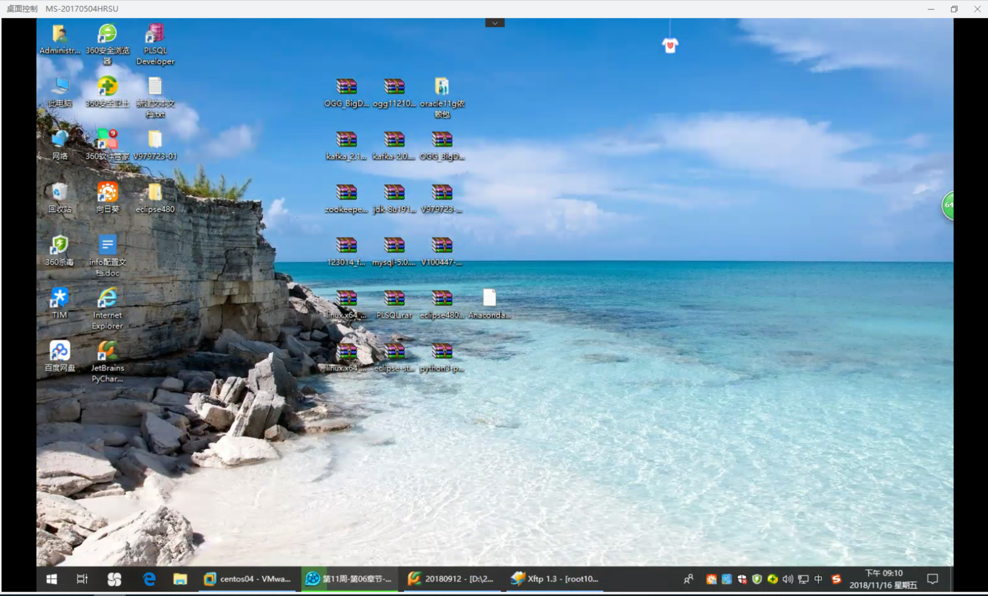Image resolution: width=988 pixels, height=596 pixels.
Task: Click the JetBrains PyCharm desktop shortcut
Action: (x=107, y=352)
